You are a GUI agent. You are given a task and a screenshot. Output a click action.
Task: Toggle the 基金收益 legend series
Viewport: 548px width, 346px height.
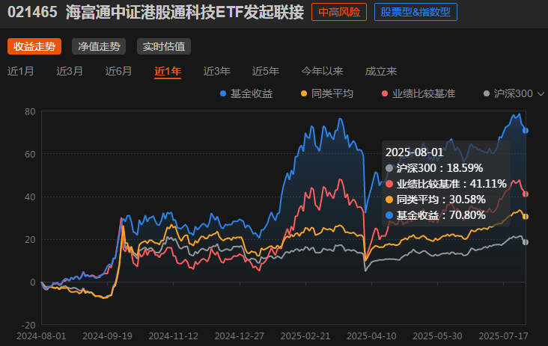click(x=246, y=93)
